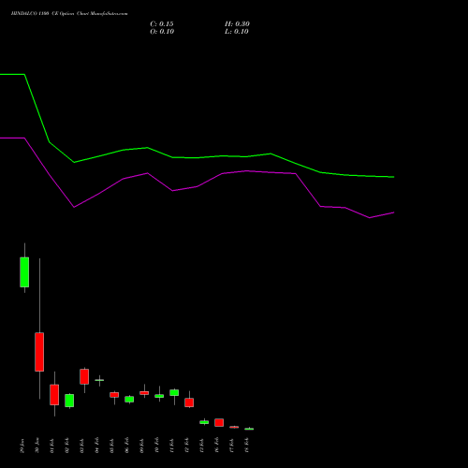Image resolution: width=468 pixels, height=468 pixels.
Task: Select the green moving average line
Action: click(197, 157)
